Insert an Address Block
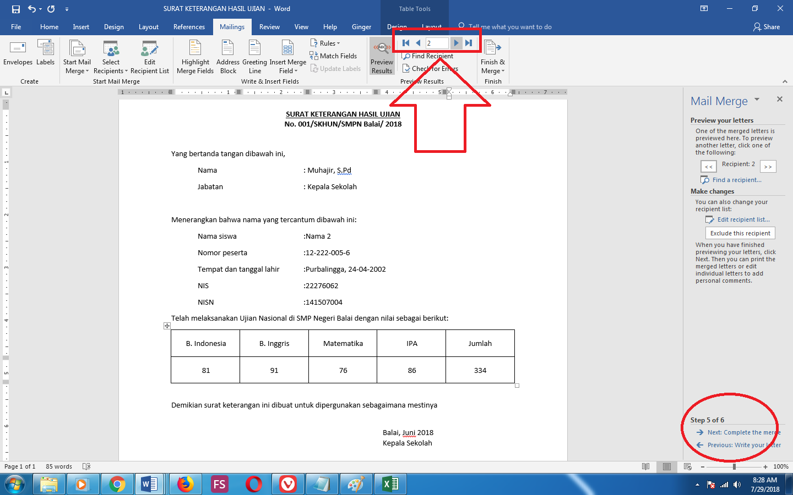793x495 pixels. click(228, 57)
